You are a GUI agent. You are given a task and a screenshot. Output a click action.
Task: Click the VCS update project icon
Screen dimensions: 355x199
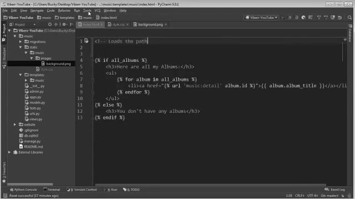pyautogui.click(x=319, y=17)
